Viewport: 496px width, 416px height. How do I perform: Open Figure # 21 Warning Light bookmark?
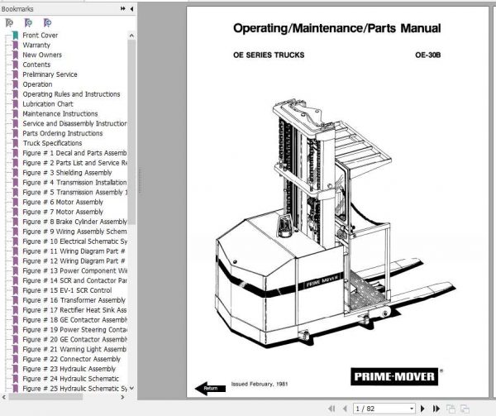pyautogui.click(x=74, y=349)
